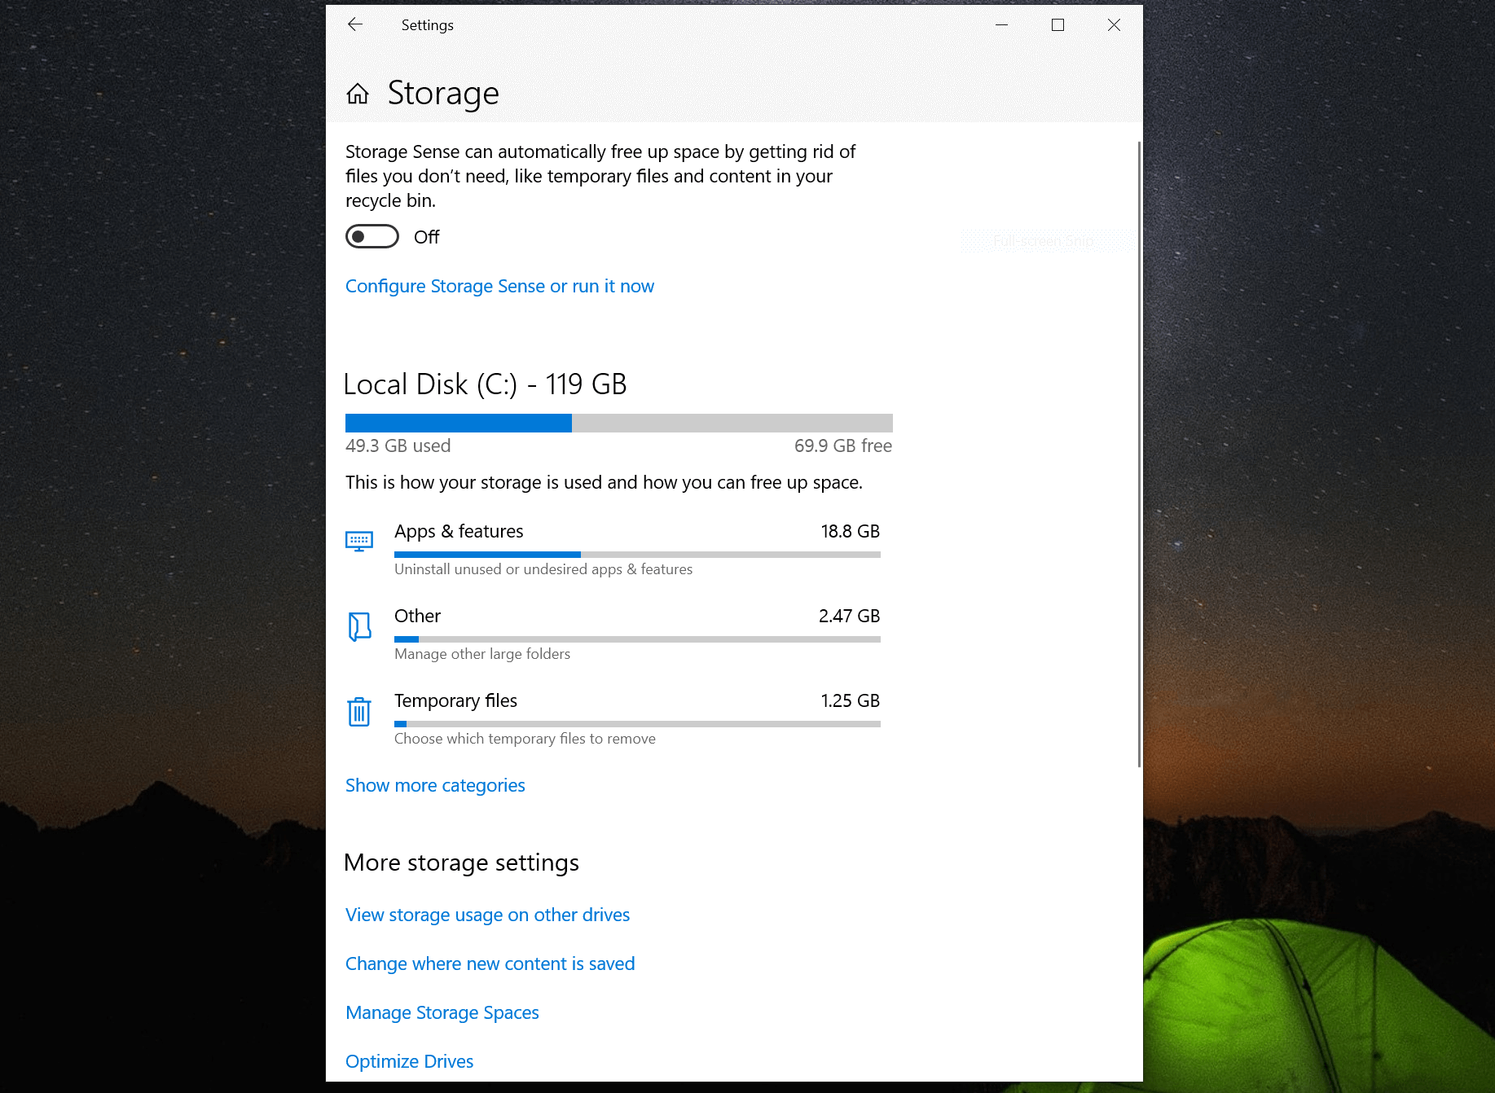Viewport: 1495px width, 1093px height.
Task: Turn on the Storage Sense toggle
Action: pyautogui.click(x=372, y=236)
